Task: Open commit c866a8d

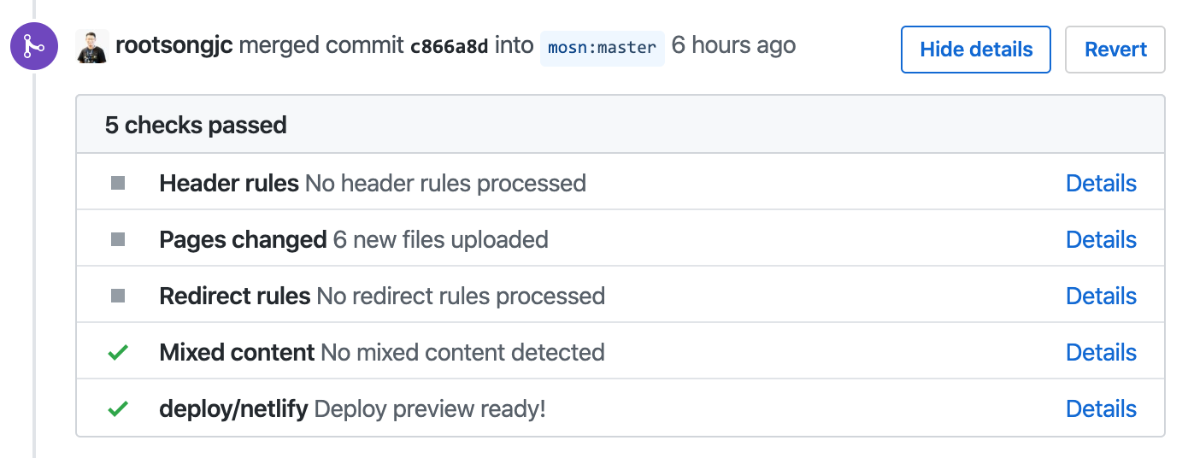Action: tap(450, 46)
